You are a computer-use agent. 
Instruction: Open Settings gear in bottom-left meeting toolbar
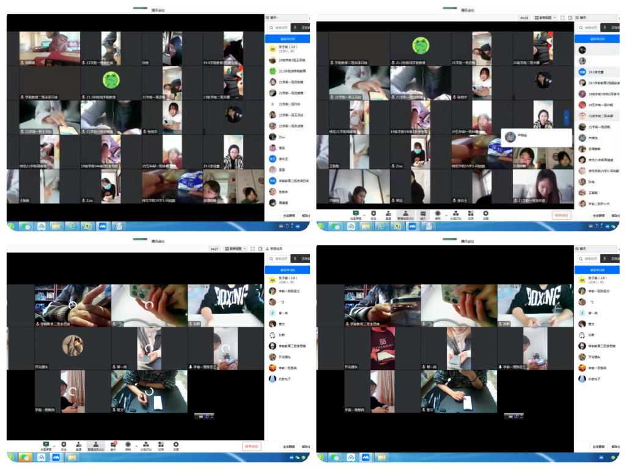[x=176, y=445]
